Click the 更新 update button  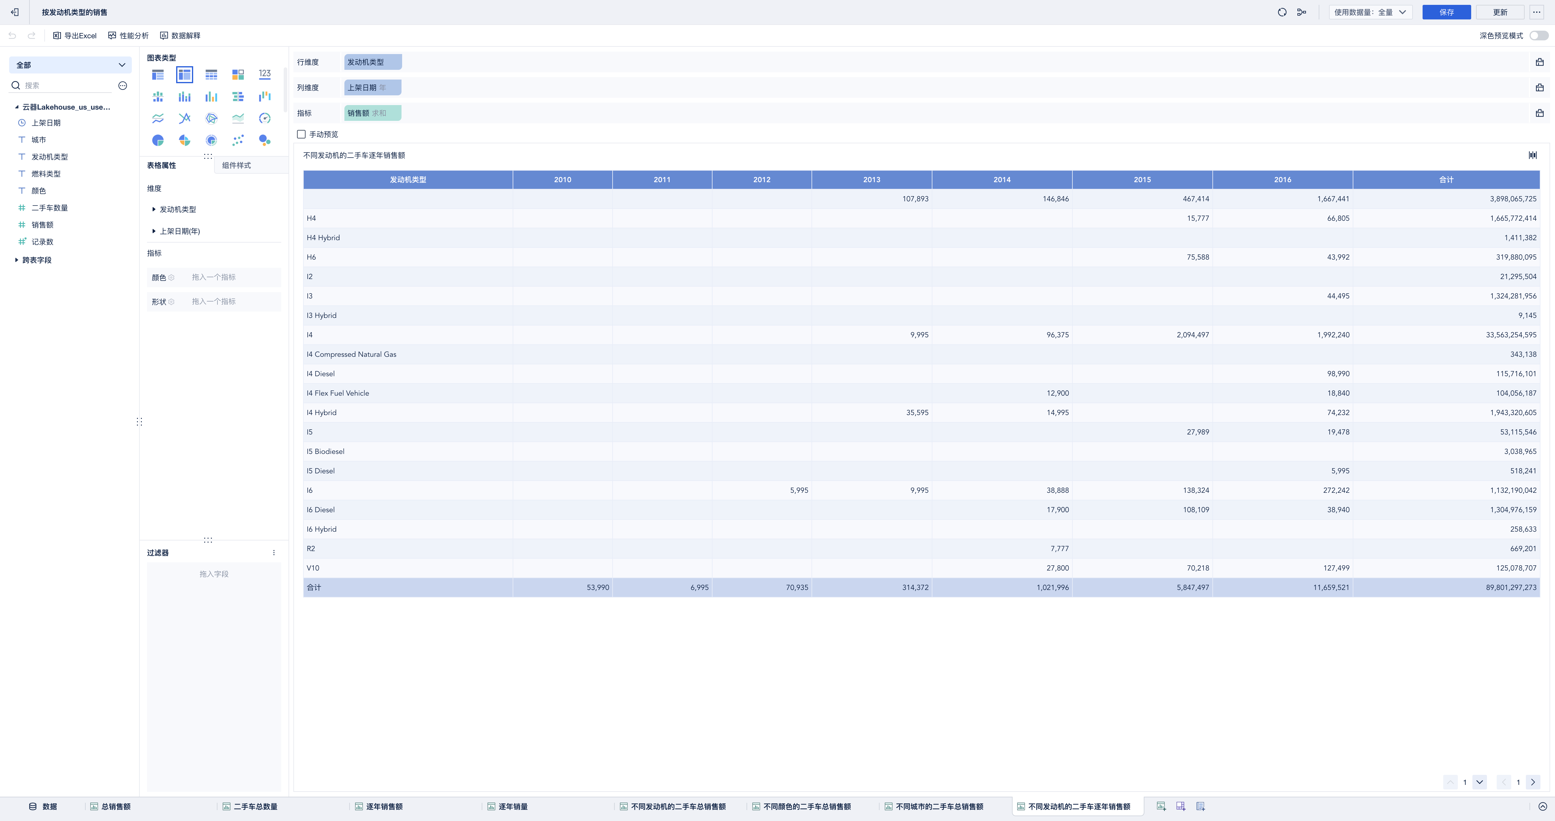coord(1499,12)
